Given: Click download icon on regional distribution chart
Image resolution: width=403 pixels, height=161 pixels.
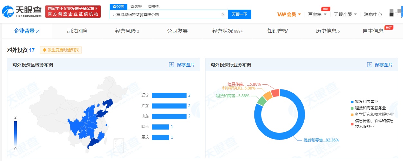Looking at the screenshot, I should coord(171,65).
